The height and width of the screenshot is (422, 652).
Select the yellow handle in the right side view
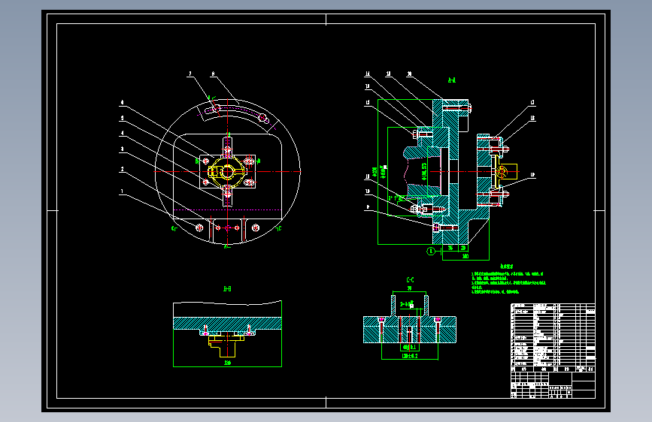[x=505, y=171]
